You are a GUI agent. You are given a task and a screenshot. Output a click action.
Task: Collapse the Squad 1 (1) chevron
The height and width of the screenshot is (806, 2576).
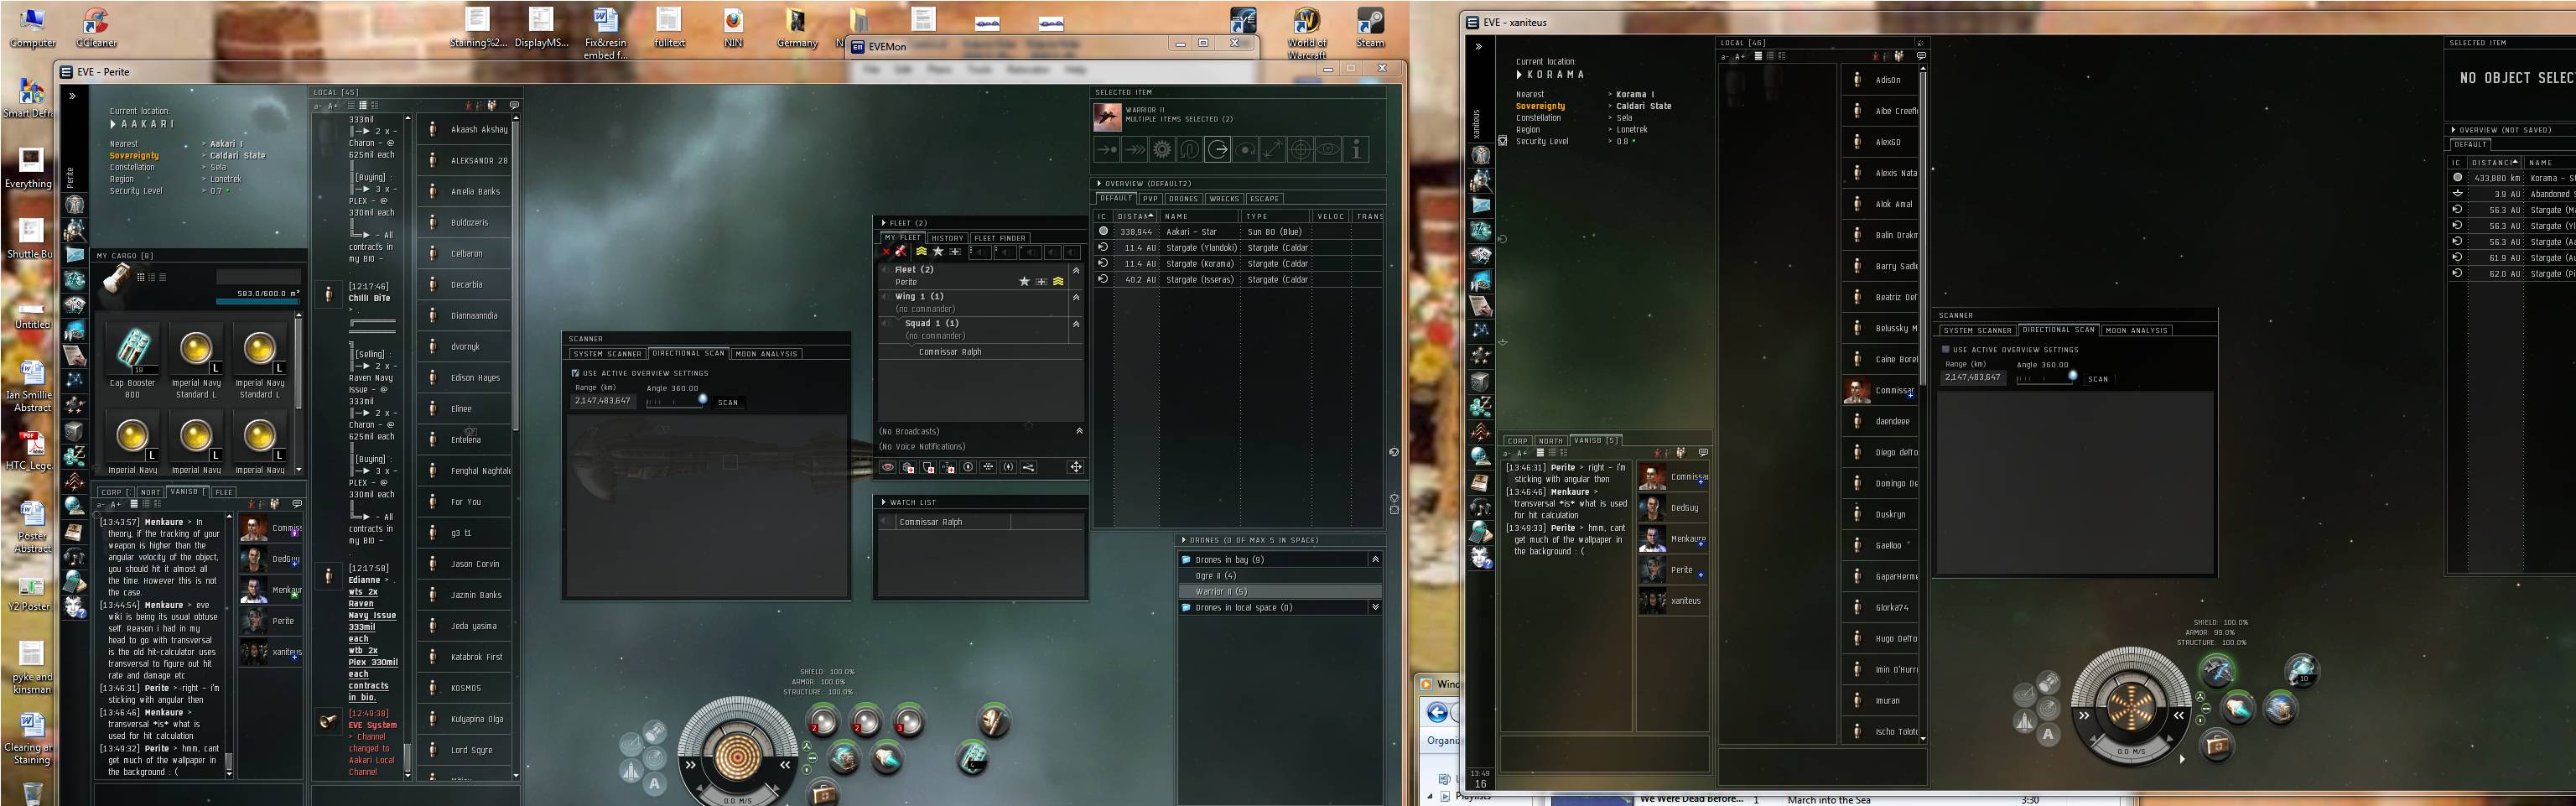click(1076, 324)
